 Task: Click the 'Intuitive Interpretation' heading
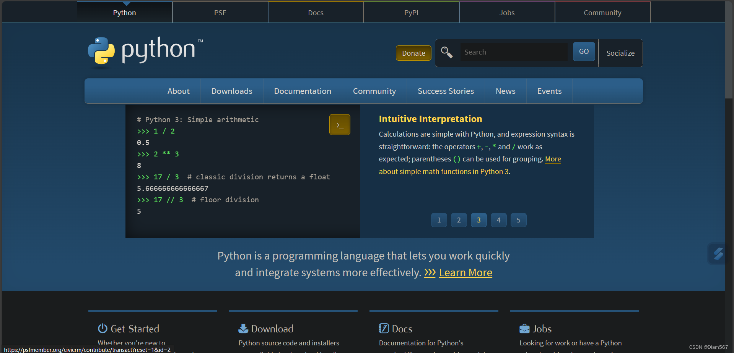[430, 119]
